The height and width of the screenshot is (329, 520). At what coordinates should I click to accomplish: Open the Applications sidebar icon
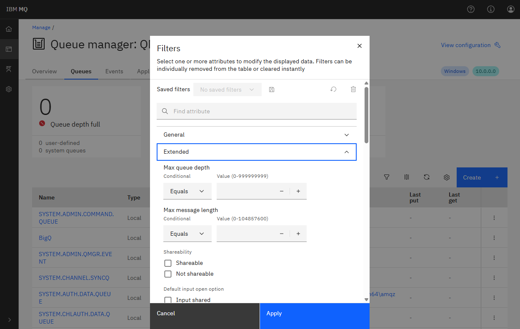tap(9, 69)
